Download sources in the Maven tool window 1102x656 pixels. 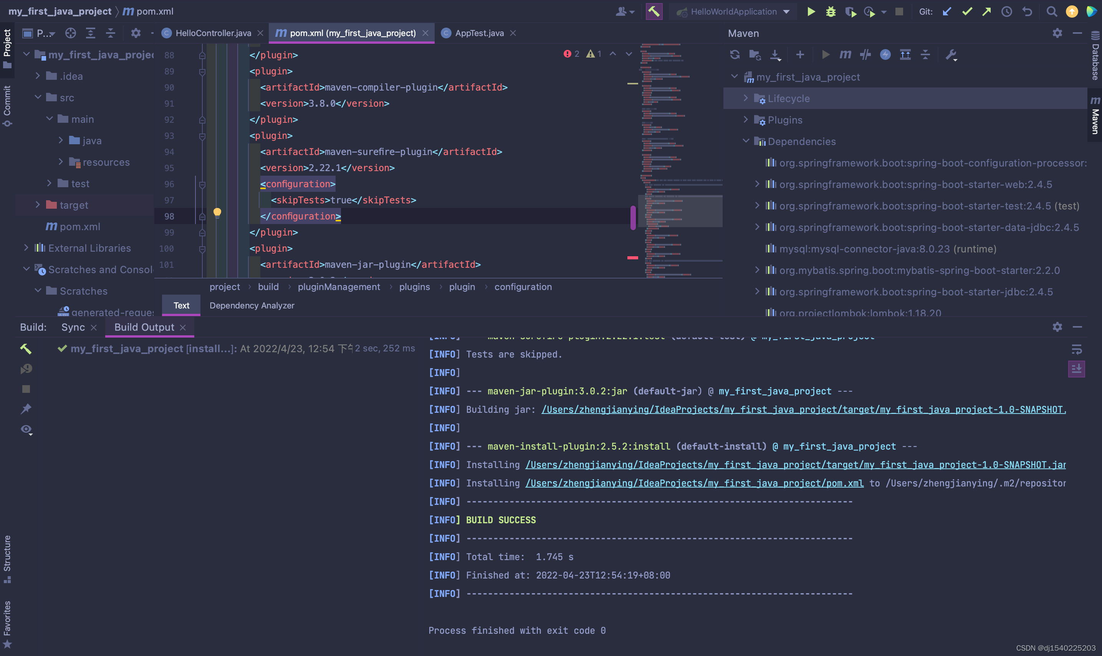coord(775,54)
